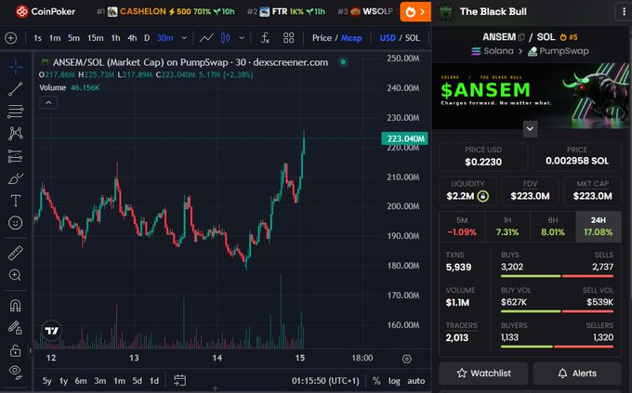
Task: Open the orange fire trending button
Action: pos(415,12)
